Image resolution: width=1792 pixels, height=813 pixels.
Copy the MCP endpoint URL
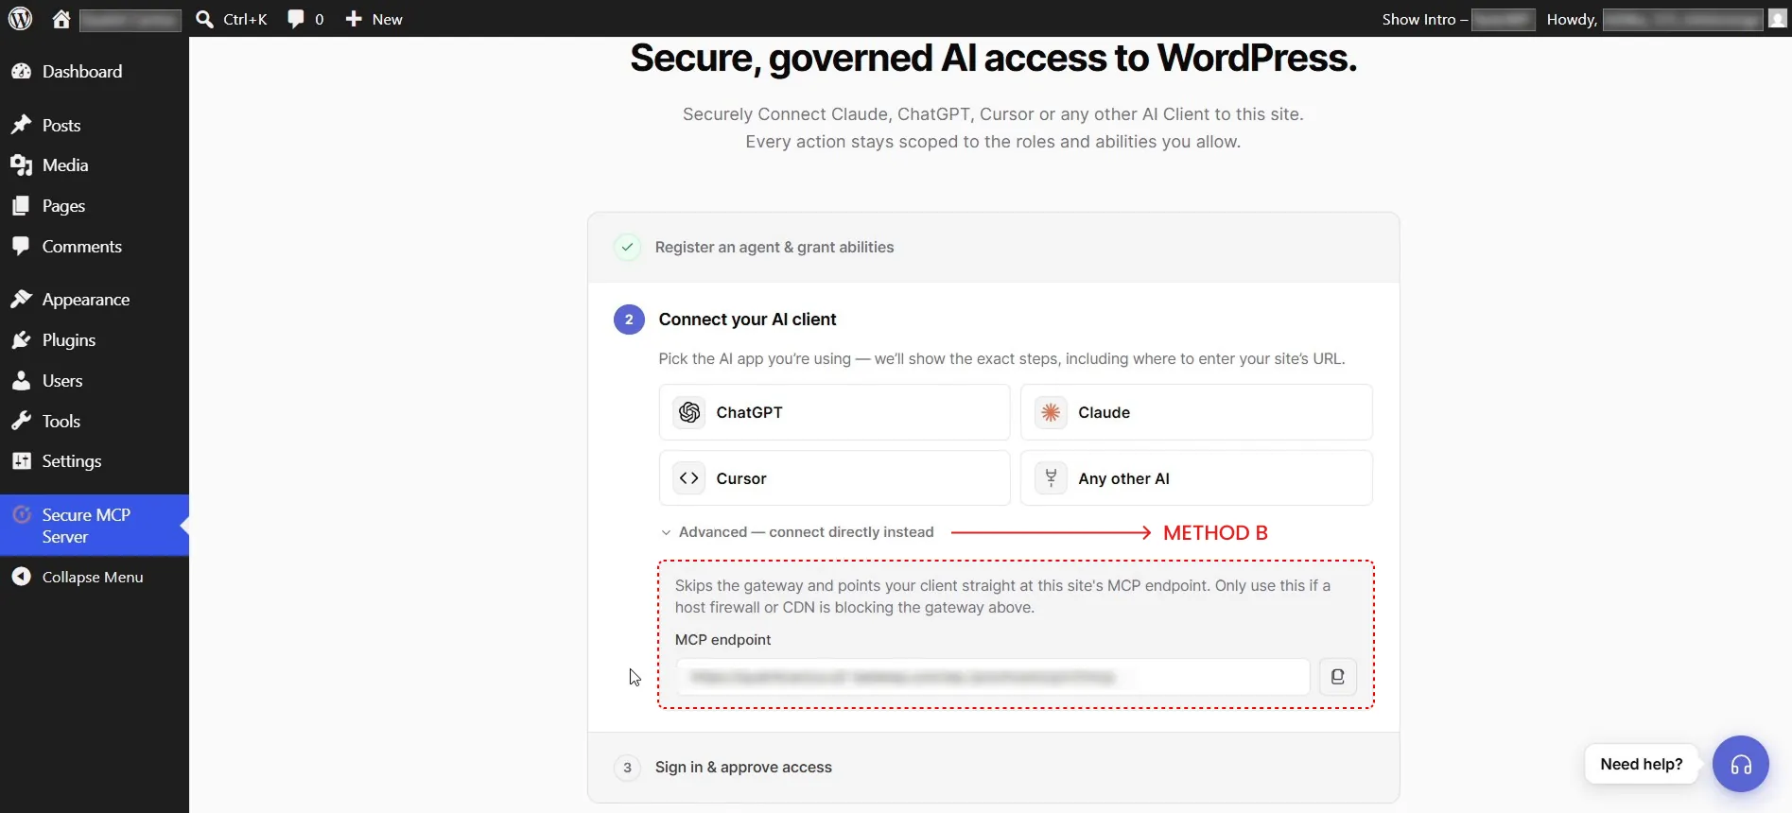[1337, 677]
